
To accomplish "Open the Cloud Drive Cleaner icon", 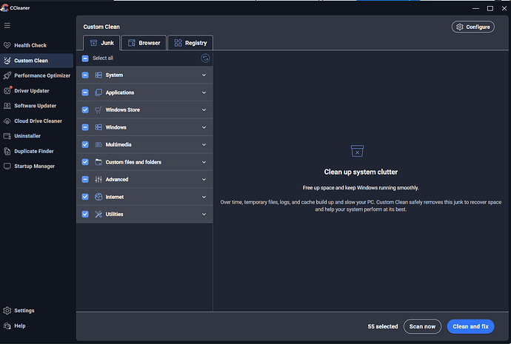I will point(7,121).
